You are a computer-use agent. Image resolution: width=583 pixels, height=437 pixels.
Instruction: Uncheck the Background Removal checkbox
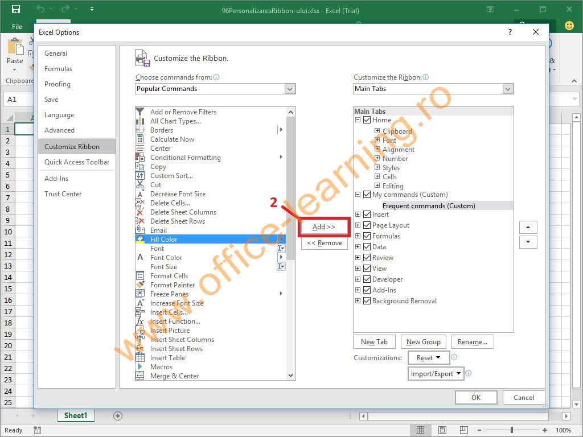tap(367, 301)
